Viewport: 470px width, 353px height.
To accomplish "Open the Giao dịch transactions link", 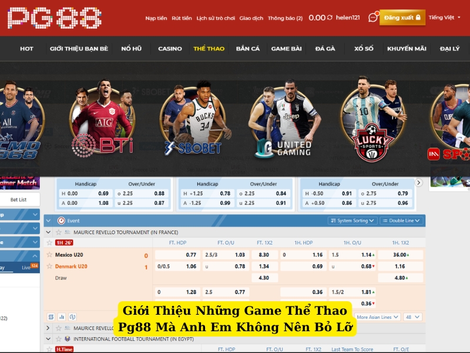I will point(251,18).
